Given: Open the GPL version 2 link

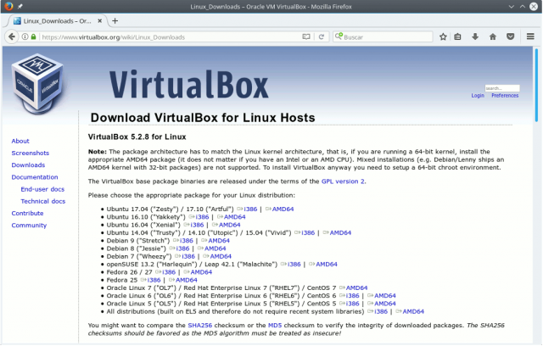Looking at the screenshot, I should (343, 181).
